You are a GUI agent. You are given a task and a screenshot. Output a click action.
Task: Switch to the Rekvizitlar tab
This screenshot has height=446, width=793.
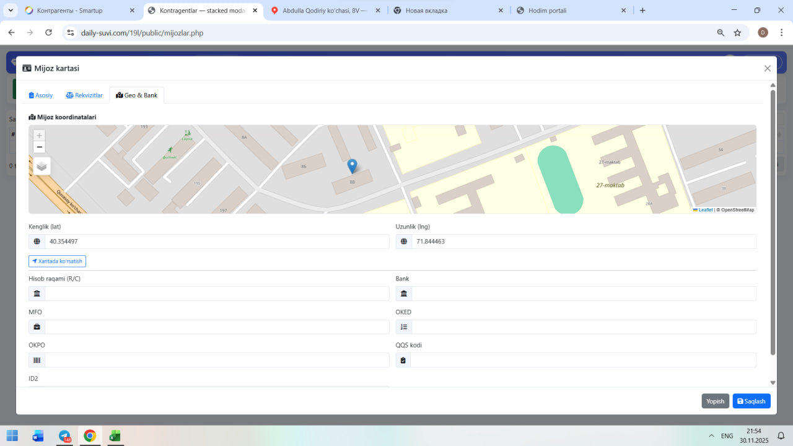tap(84, 95)
